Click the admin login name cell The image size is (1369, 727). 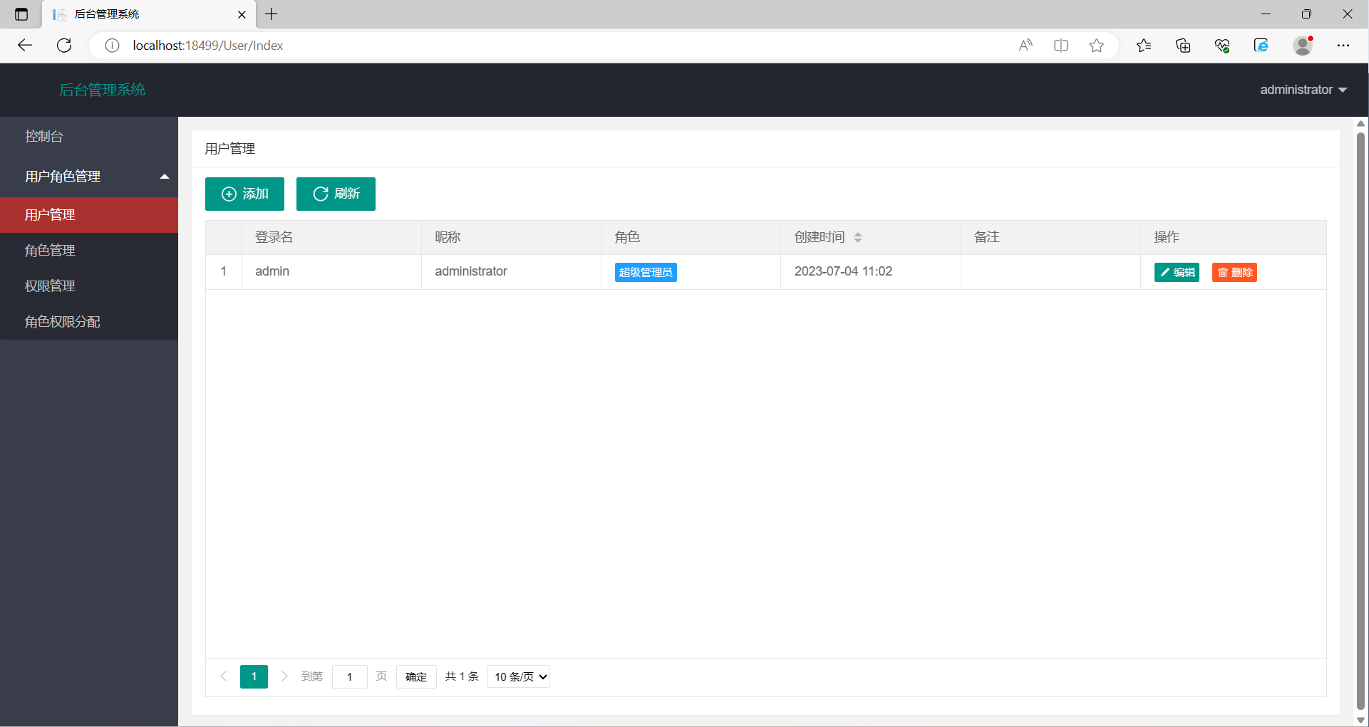pyautogui.click(x=331, y=272)
